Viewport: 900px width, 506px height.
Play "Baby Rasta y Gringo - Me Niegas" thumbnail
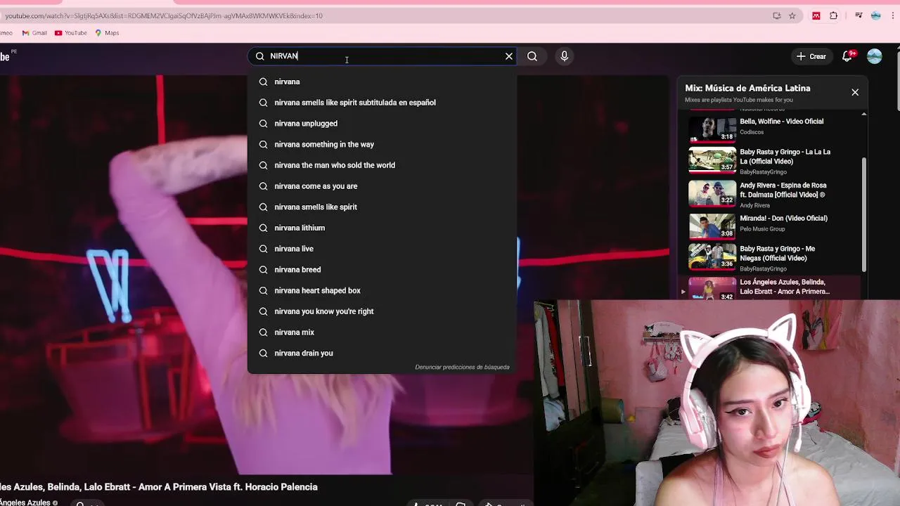(x=712, y=256)
